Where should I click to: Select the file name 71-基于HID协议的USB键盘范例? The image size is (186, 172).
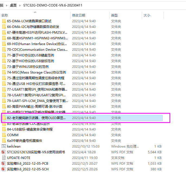pos(30,55)
